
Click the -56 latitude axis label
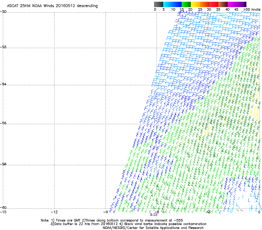3,123
